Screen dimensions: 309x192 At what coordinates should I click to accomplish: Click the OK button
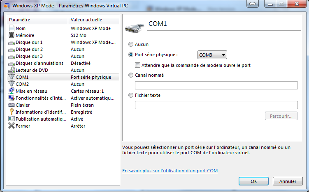pyautogui.click(x=254, y=181)
